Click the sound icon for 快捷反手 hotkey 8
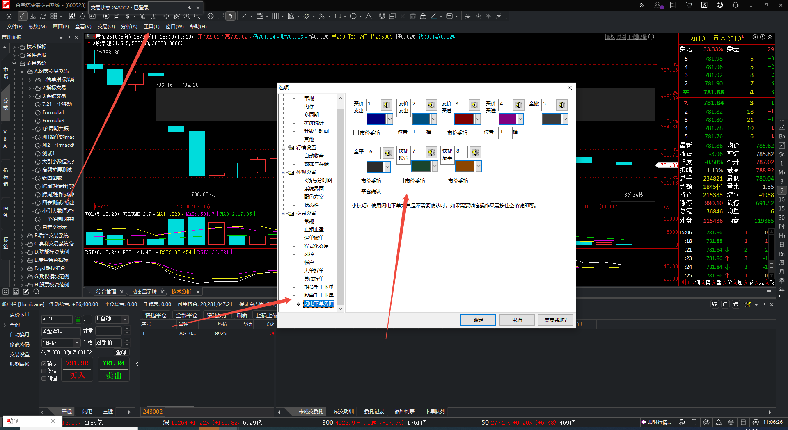788x430 pixels. [475, 152]
